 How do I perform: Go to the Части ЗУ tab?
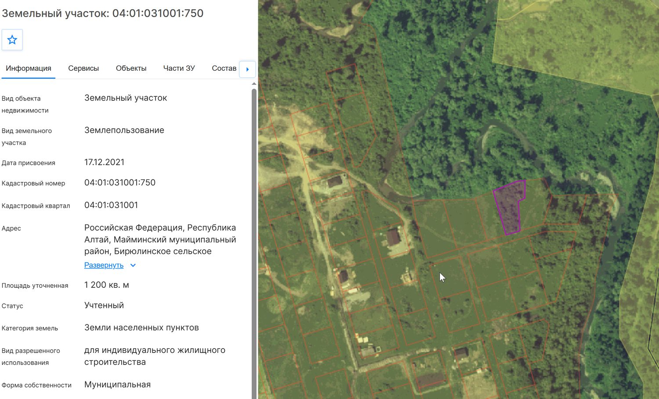(179, 69)
